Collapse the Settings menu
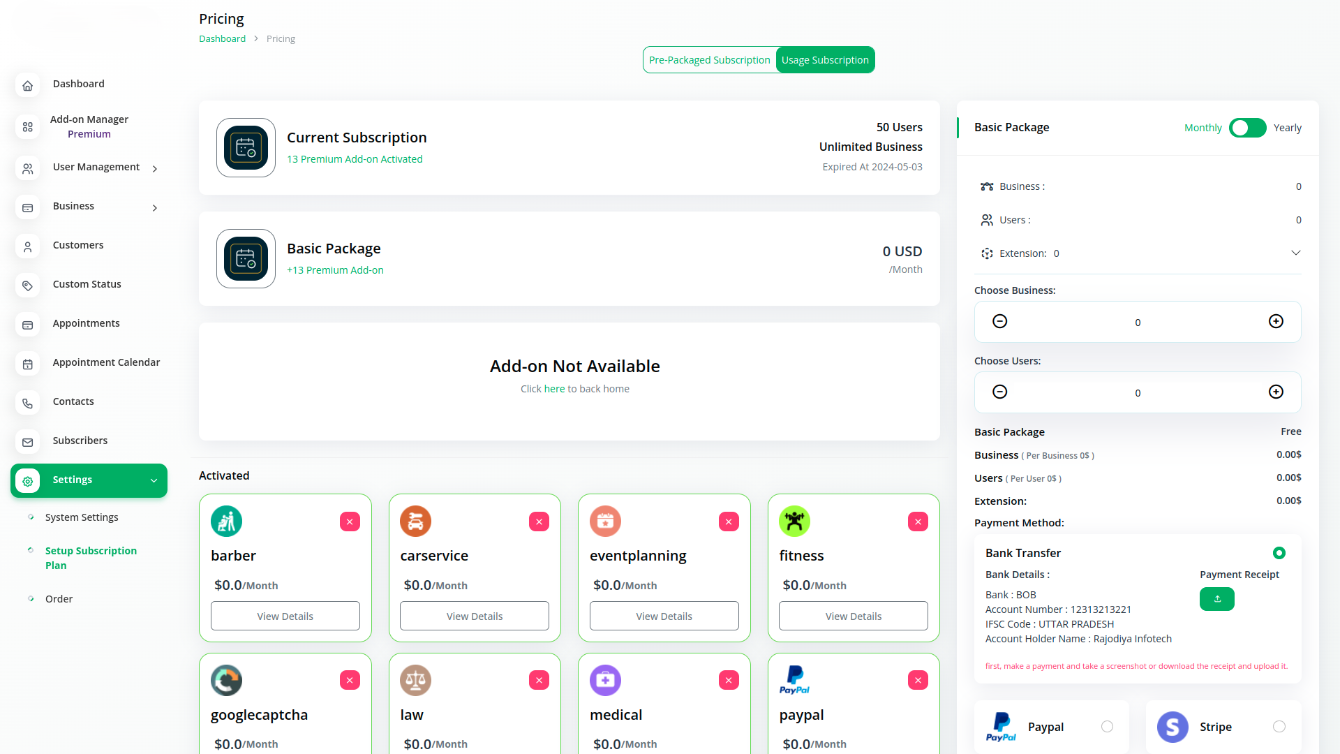1340x754 pixels. point(154,480)
